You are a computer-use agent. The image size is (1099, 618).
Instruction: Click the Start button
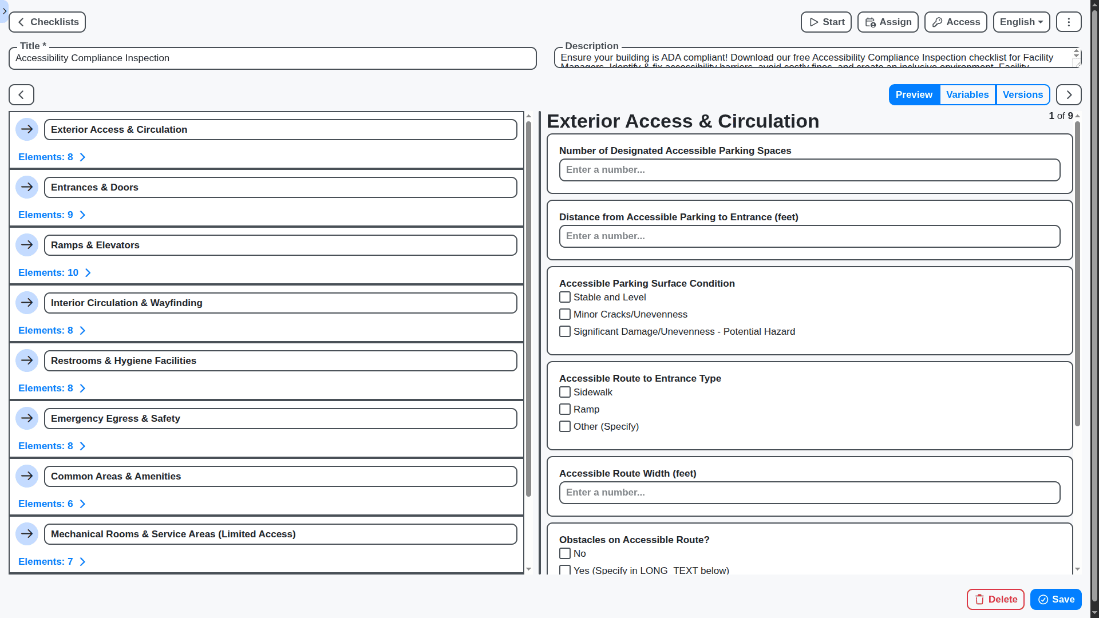825,22
